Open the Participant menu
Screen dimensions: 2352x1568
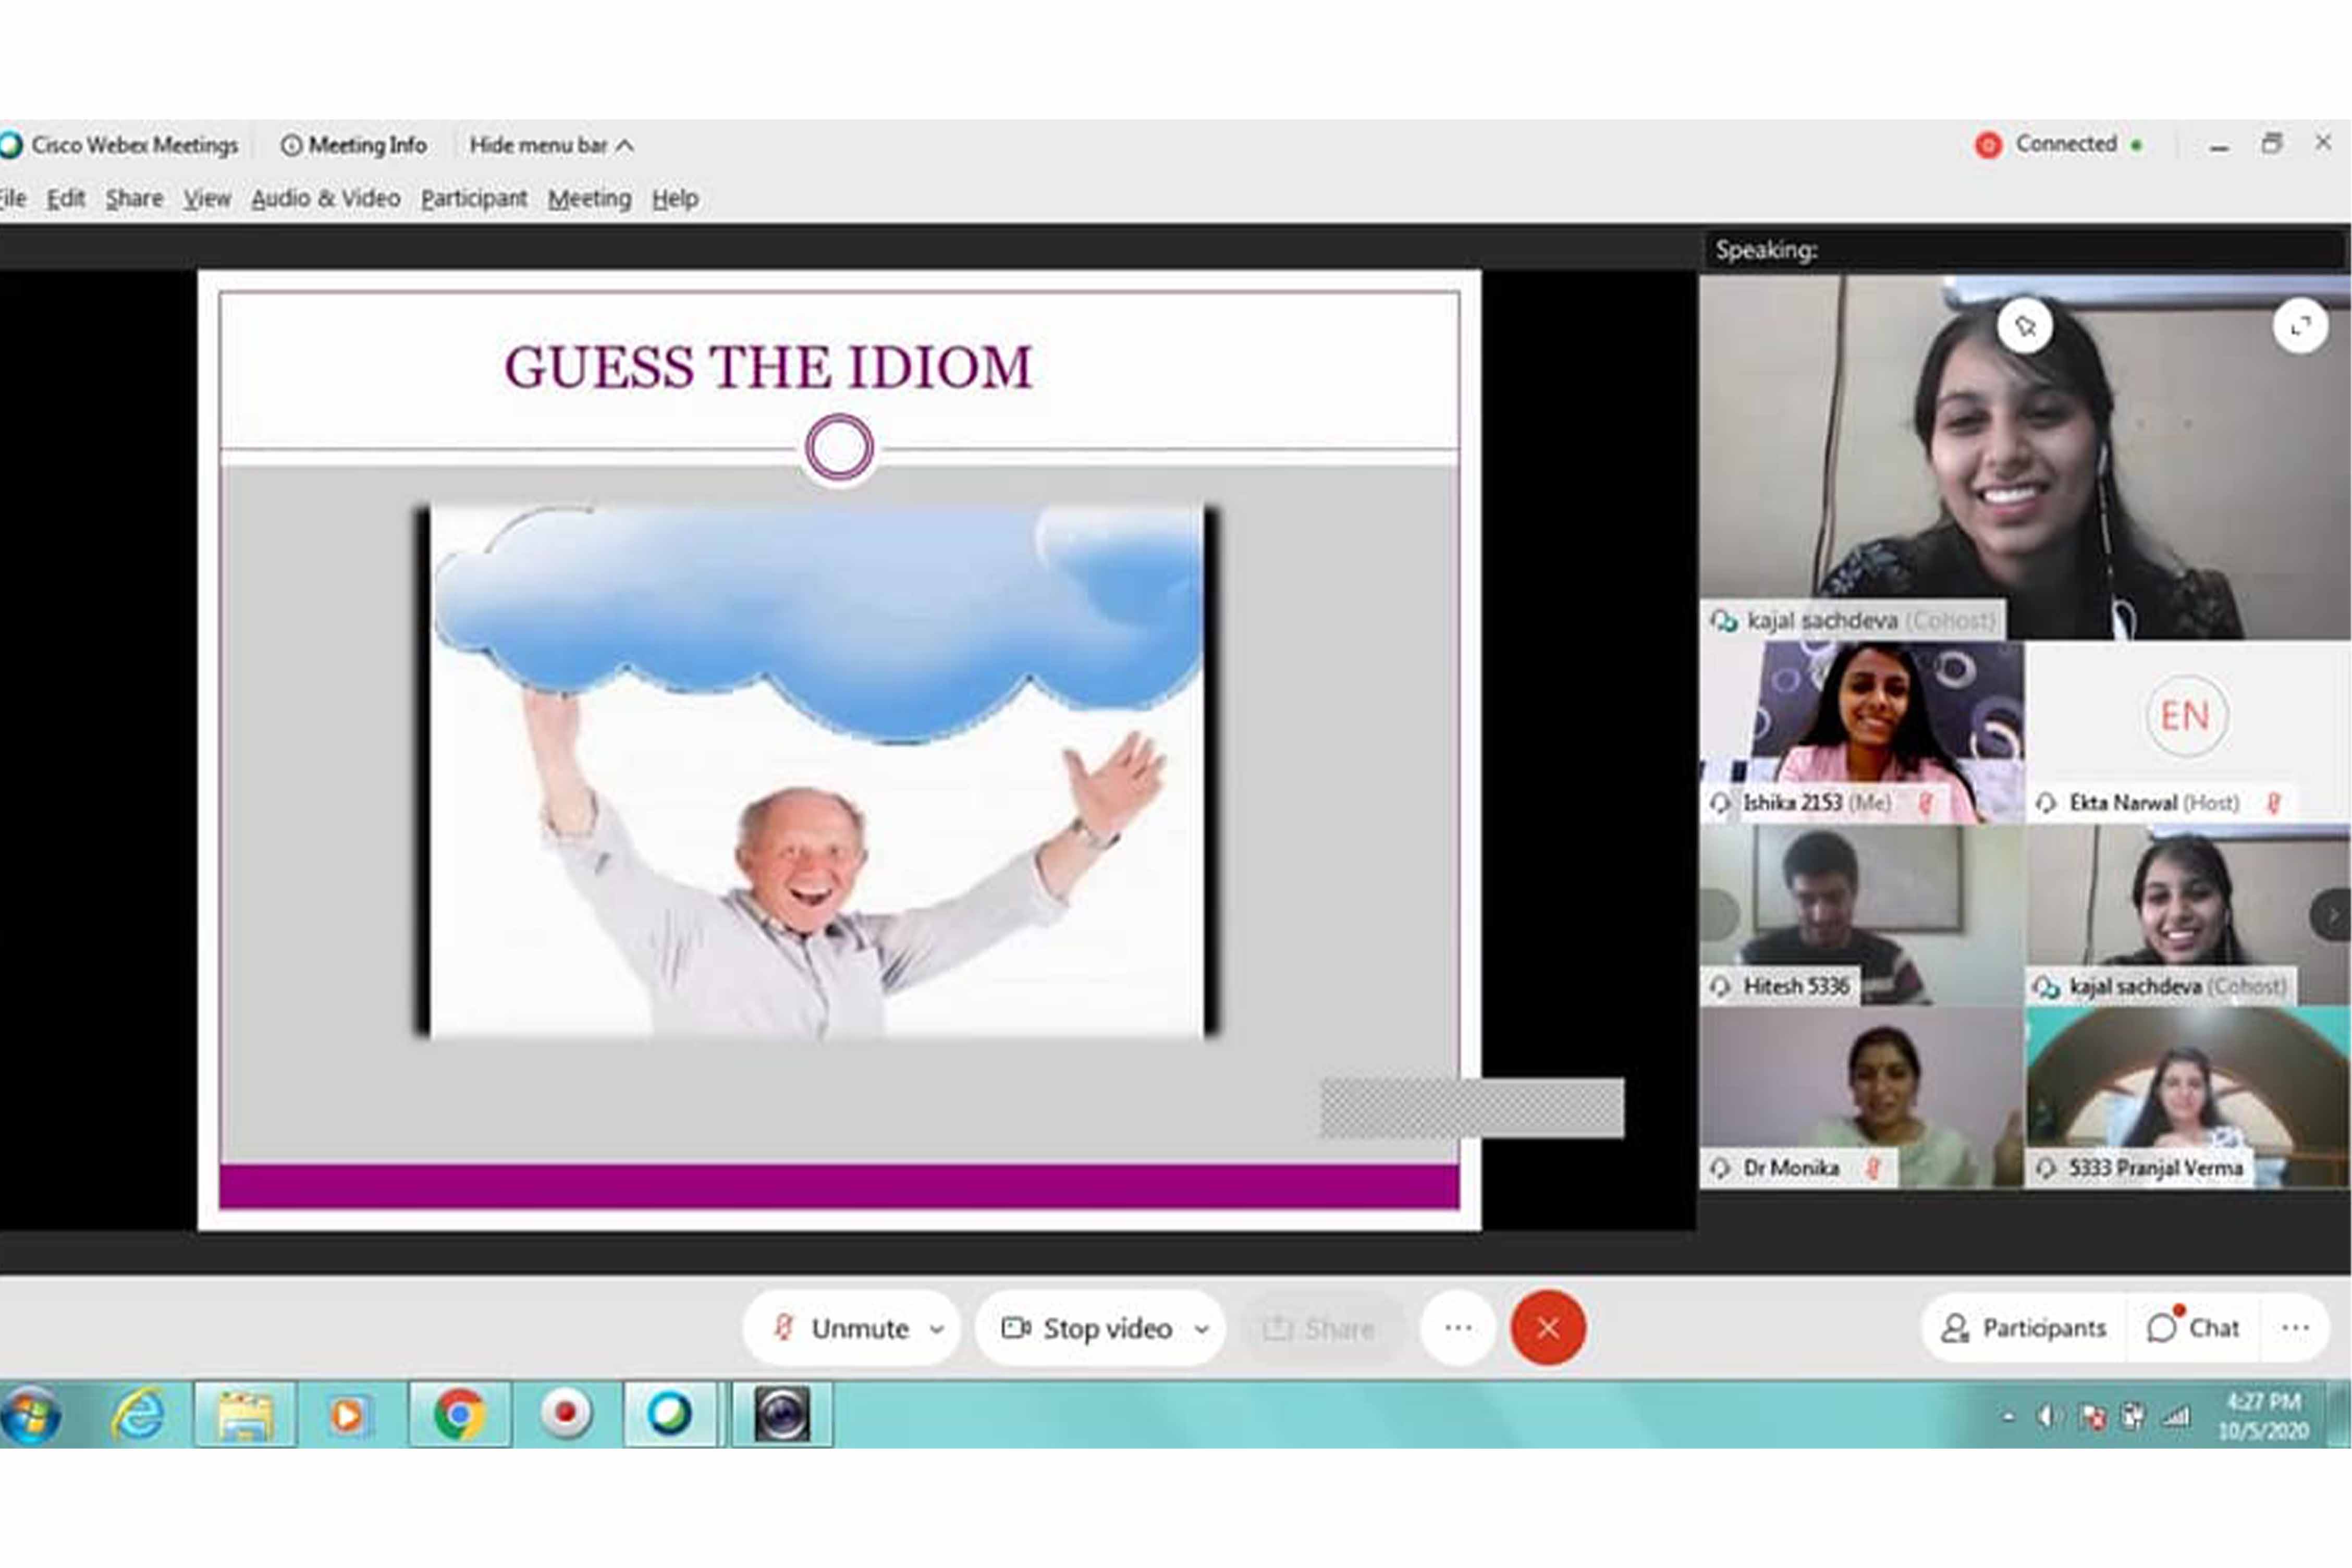[x=473, y=198]
